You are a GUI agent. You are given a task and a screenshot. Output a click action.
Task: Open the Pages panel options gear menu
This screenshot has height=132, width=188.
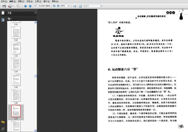pos(9,19)
